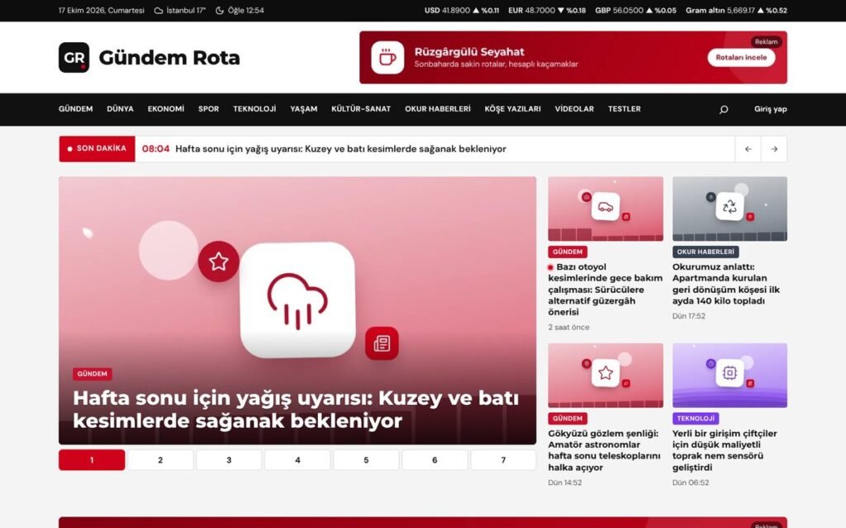Open the Gökyüzü gözlem şenliği article
This screenshot has width=846, height=528.
pyautogui.click(x=604, y=450)
